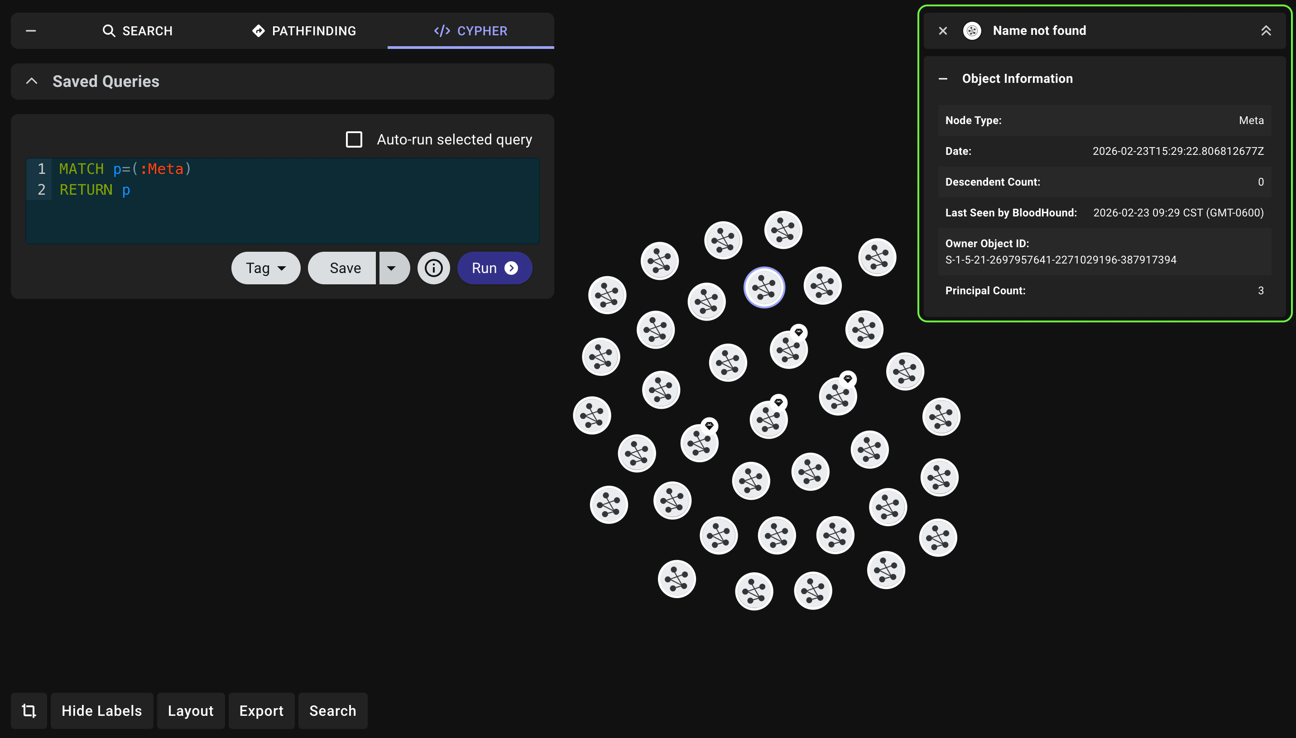Screen dimensions: 1296x738
Task: Switch to the PATHFINDING tab
Action: pos(304,31)
